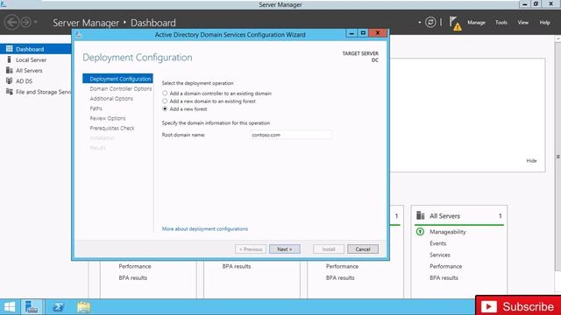Screen dimensions: 561x315
Task: Refresh the Server Manager dashboard
Action: click(430, 22)
